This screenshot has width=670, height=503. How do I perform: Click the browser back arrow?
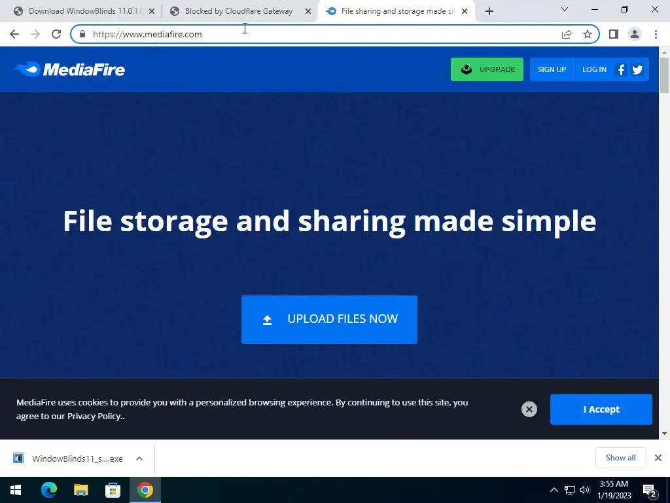click(x=14, y=34)
